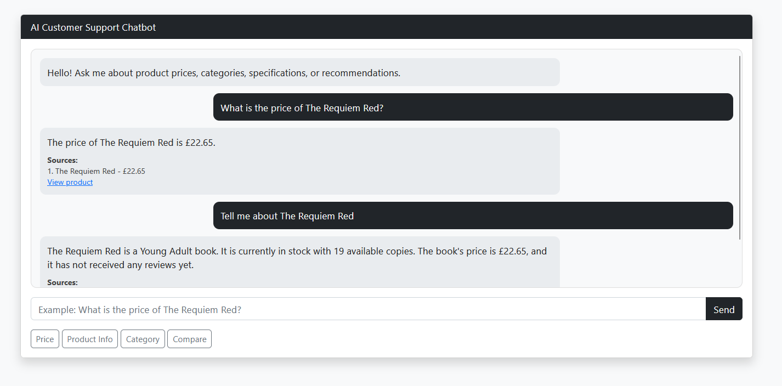Click the user message asking the price
The height and width of the screenshot is (386, 782).
tap(473, 107)
